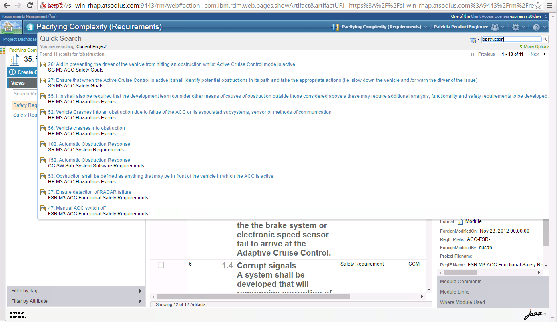Open result 152 Automatic Obstruction Response
This screenshot has height=322, width=557.
(x=89, y=160)
